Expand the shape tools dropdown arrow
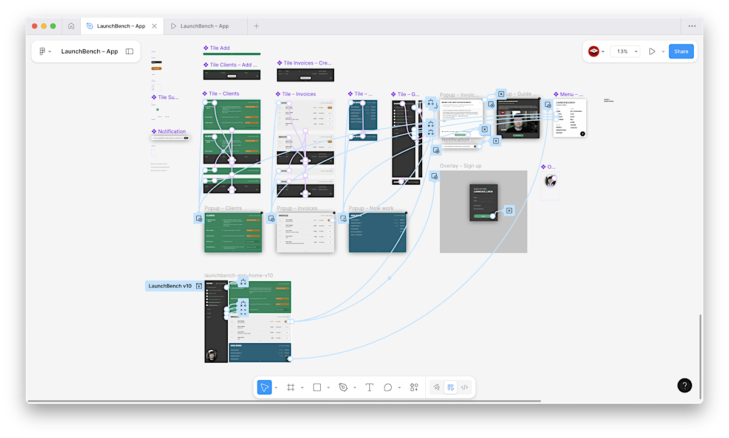Viewport: 729px width, 438px height. point(328,388)
